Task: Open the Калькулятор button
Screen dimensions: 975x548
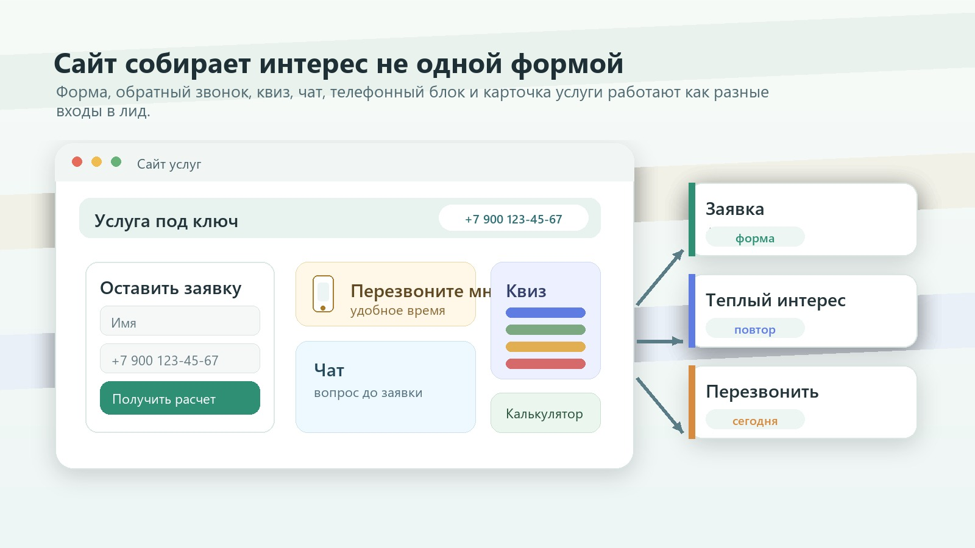Action: point(545,413)
